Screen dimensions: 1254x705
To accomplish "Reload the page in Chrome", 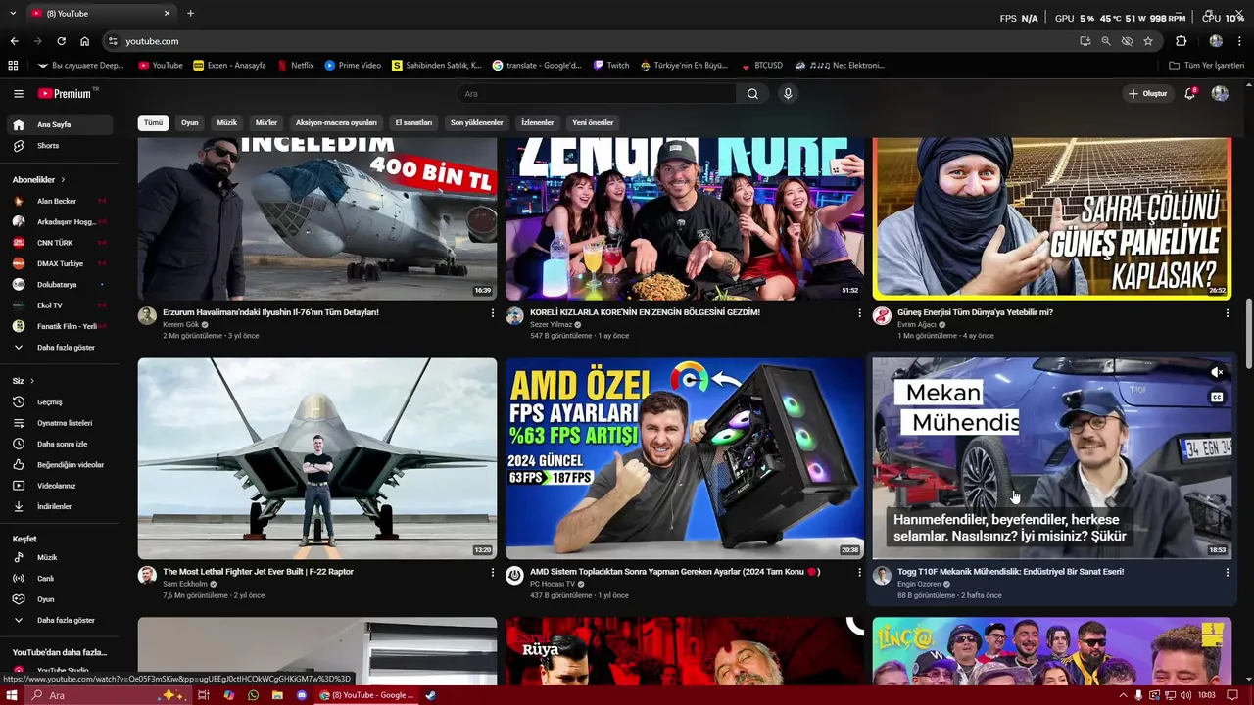I will pos(61,41).
